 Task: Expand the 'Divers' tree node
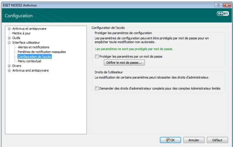tap(9, 66)
